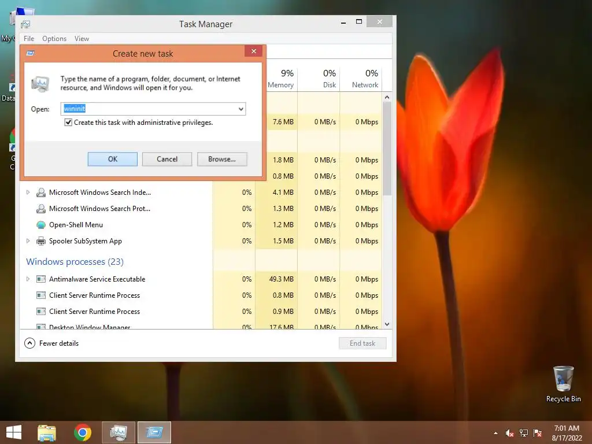
Task: Click the Open-Shell Menu process icon
Action: 41,225
